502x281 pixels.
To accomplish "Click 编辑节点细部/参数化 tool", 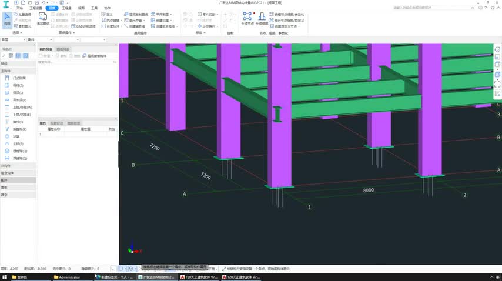I will click(x=287, y=14).
